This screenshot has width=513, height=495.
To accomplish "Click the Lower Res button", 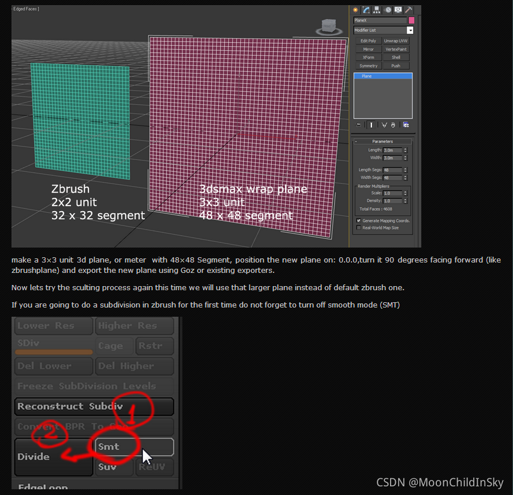I will tap(54, 326).
